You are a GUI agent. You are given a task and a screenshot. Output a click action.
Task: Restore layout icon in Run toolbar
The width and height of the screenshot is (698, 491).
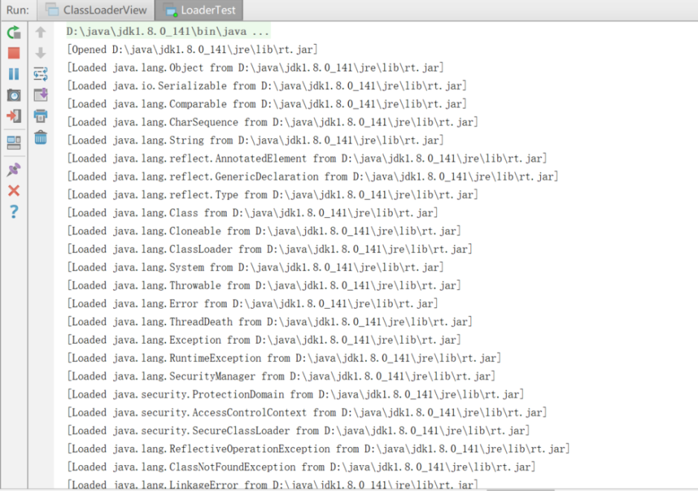[x=14, y=142]
